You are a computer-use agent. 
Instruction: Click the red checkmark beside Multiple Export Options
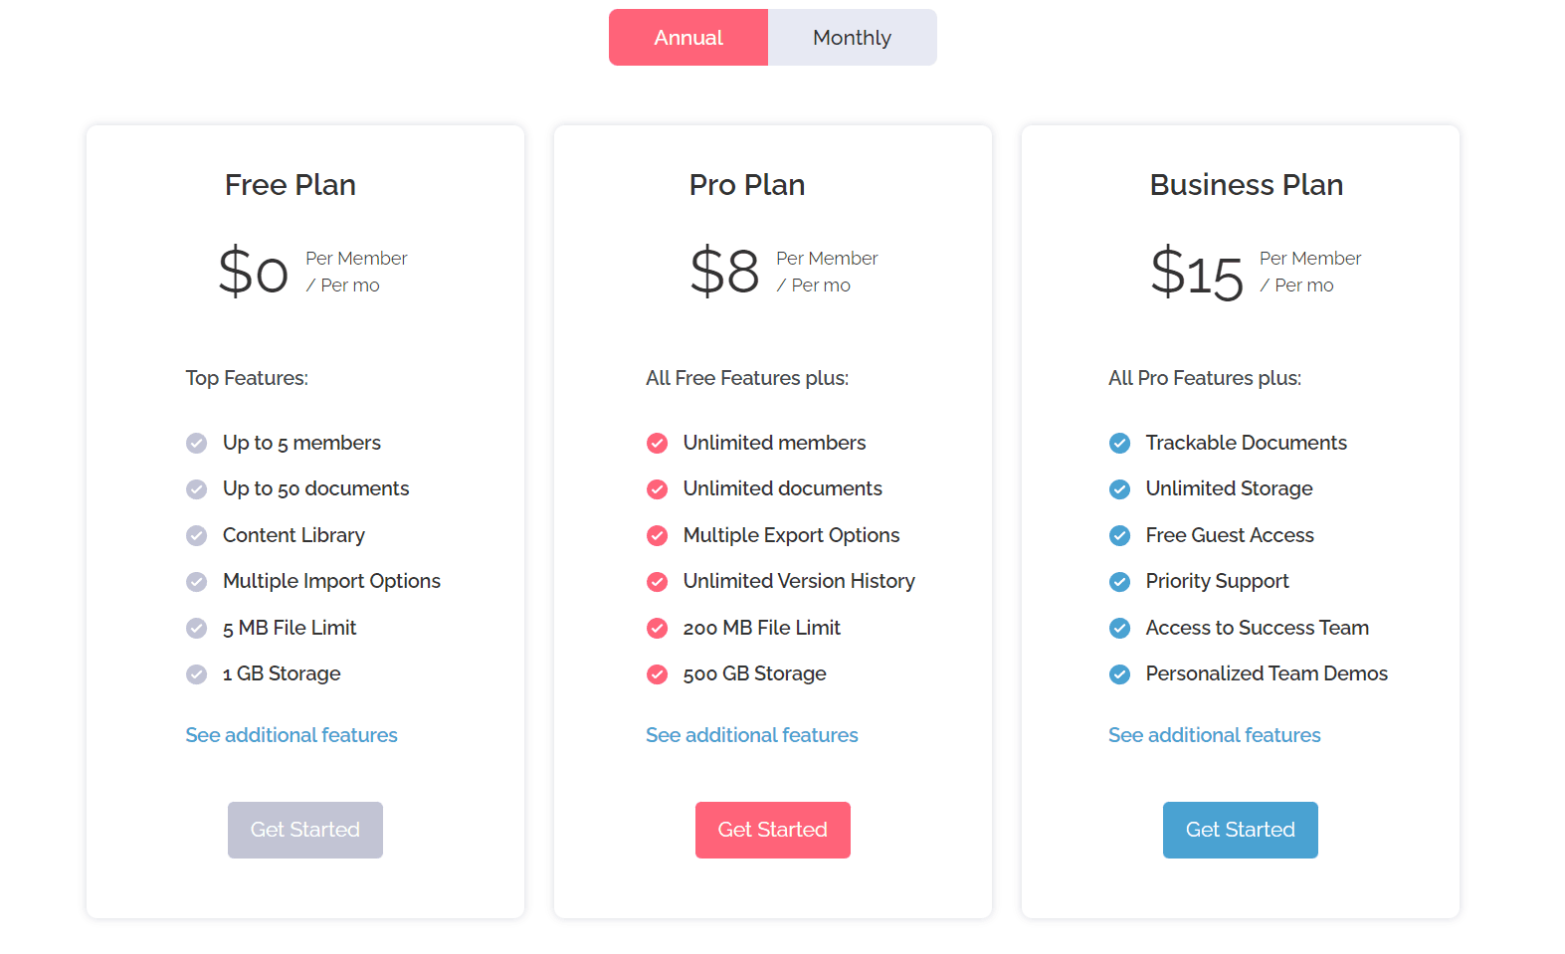click(x=657, y=535)
